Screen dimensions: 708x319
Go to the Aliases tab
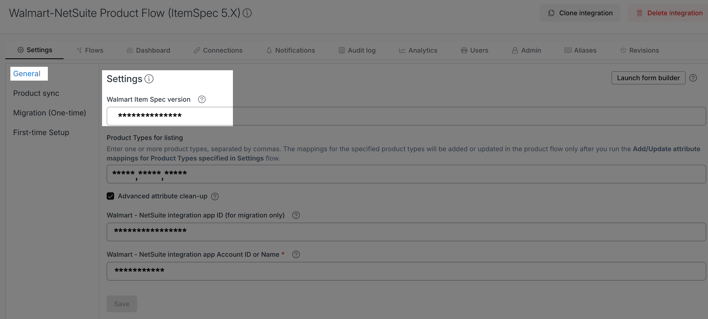[580, 50]
